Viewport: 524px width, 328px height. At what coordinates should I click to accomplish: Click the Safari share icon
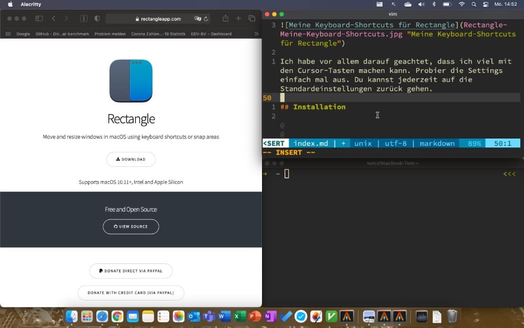coord(225,18)
